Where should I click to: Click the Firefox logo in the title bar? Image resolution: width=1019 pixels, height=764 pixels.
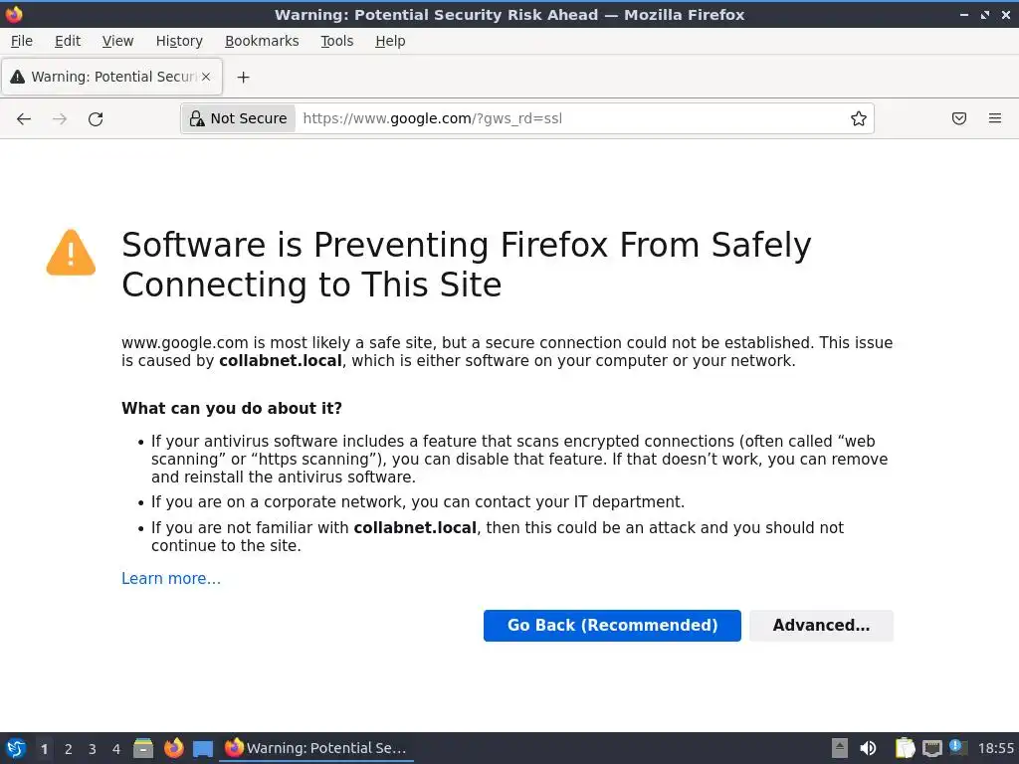[x=14, y=14]
